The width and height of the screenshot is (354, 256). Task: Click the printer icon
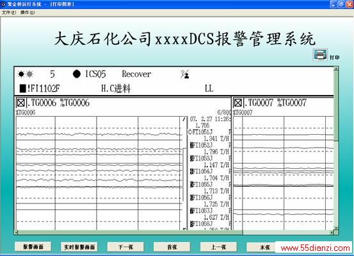(320, 55)
